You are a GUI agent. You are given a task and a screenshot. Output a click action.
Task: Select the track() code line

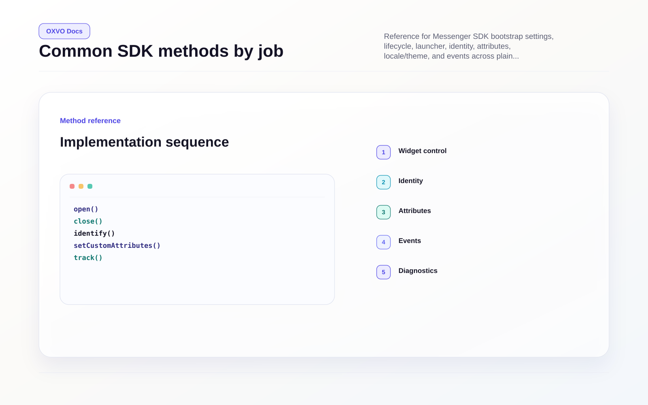(88, 258)
